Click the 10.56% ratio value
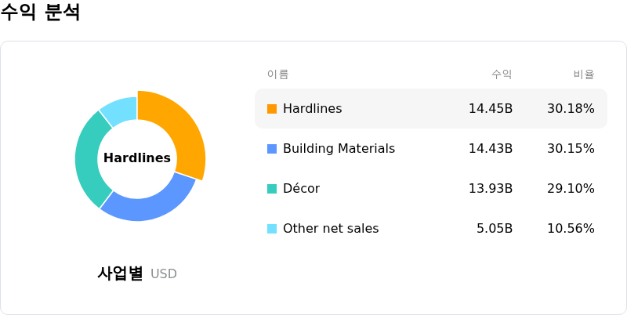The image size is (627, 315). 571,229
